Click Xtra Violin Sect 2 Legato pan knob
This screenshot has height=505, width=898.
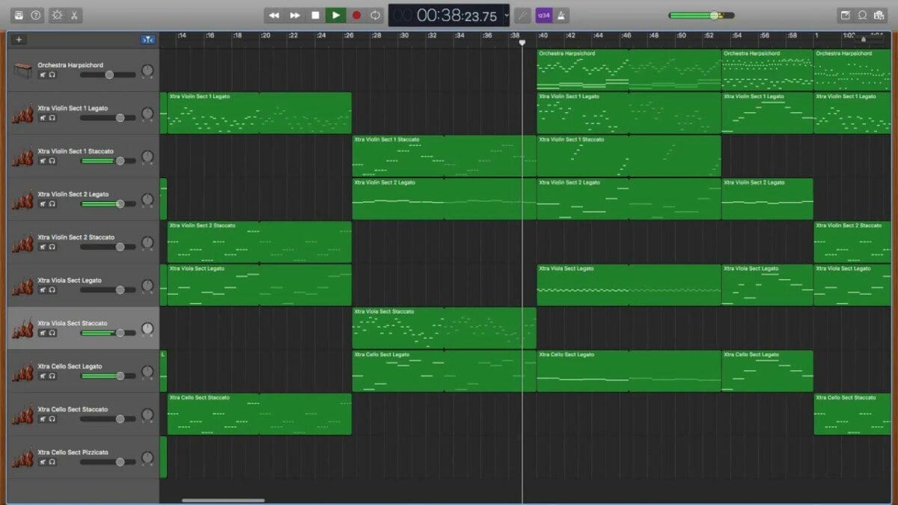tap(147, 201)
